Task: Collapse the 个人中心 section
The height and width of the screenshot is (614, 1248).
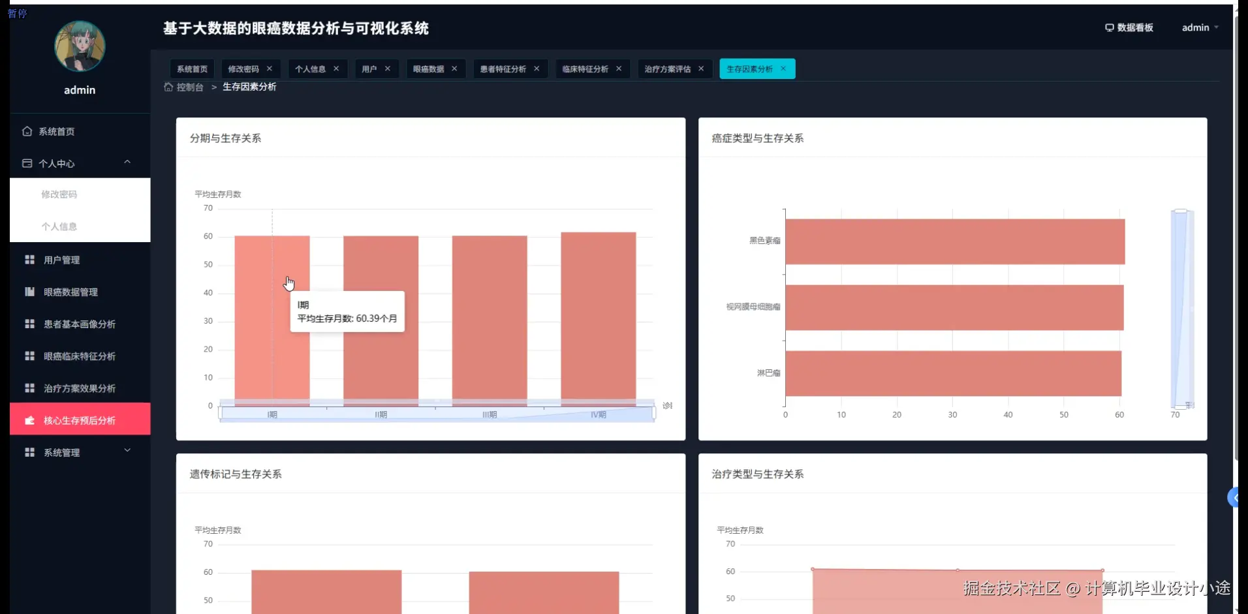Action: click(127, 161)
